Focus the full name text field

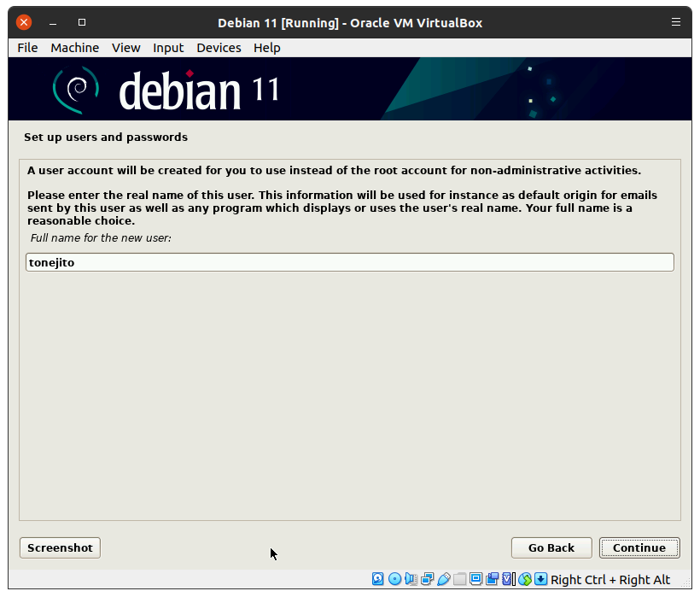click(x=349, y=262)
